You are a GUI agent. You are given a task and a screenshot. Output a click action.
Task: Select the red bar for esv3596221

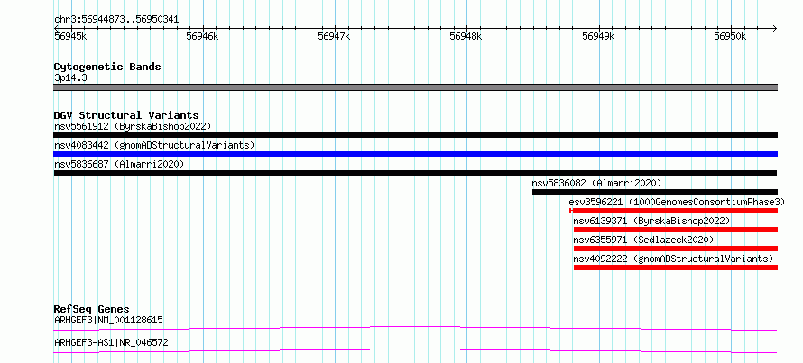tap(673, 211)
